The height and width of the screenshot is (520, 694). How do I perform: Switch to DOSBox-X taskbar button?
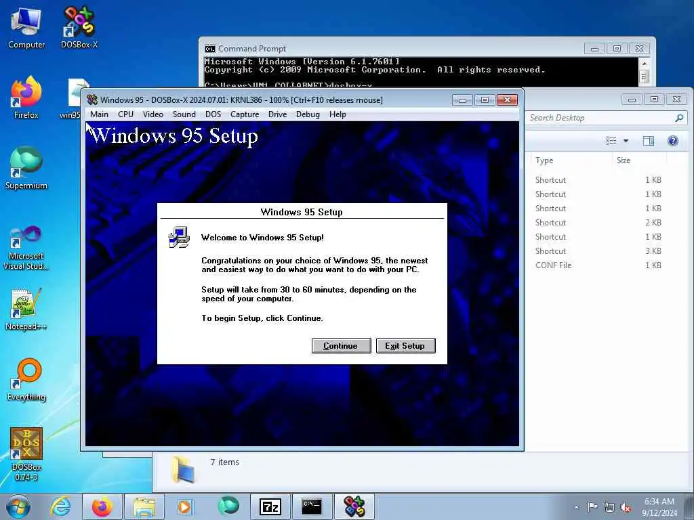pyautogui.click(x=354, y=506)
